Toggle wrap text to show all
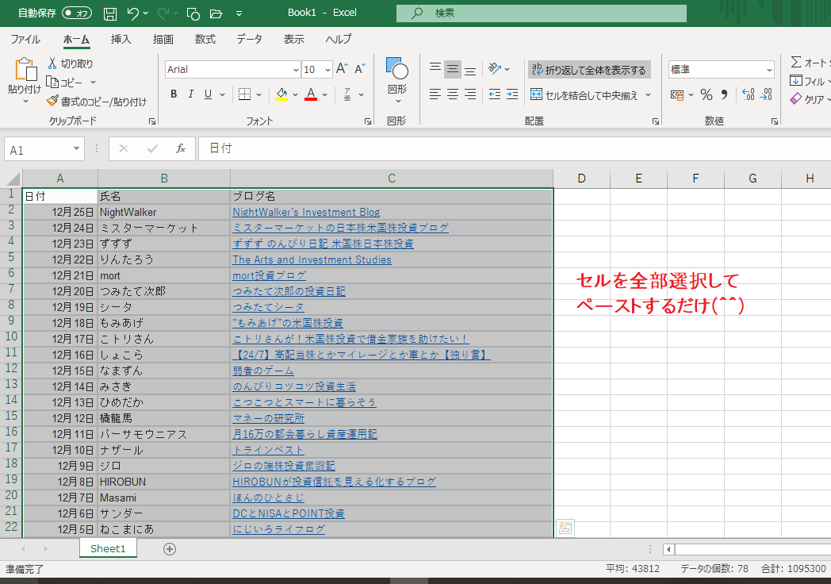The image size is (831, 584). 589,70
